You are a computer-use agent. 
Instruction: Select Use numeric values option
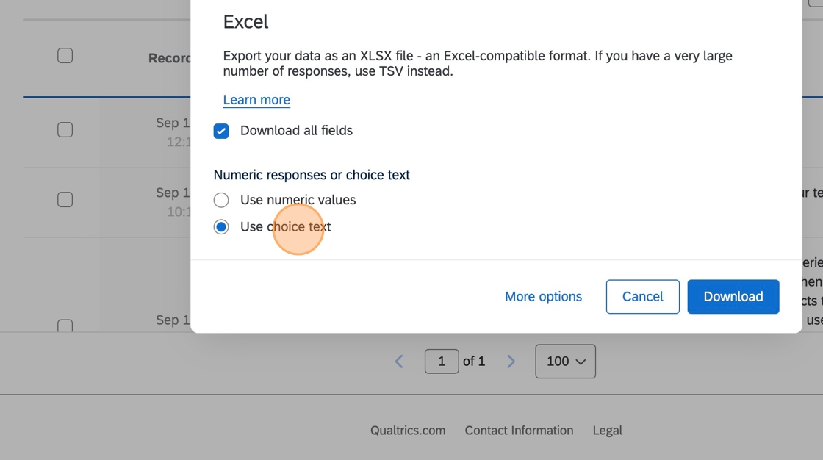pyautogui.click(x=221, y=200)
